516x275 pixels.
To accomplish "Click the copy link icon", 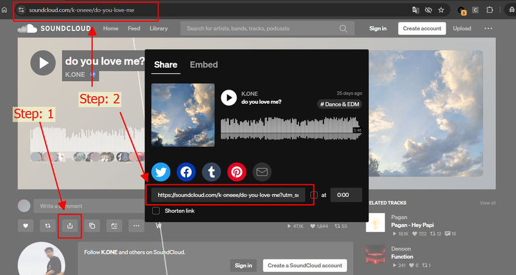I will tap(92, 225).
